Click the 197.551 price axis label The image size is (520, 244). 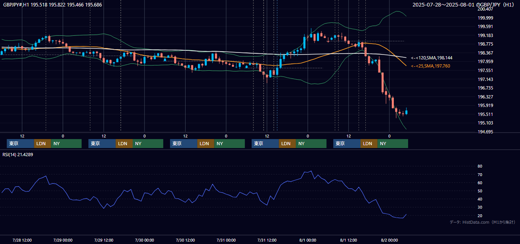[485, 70]
